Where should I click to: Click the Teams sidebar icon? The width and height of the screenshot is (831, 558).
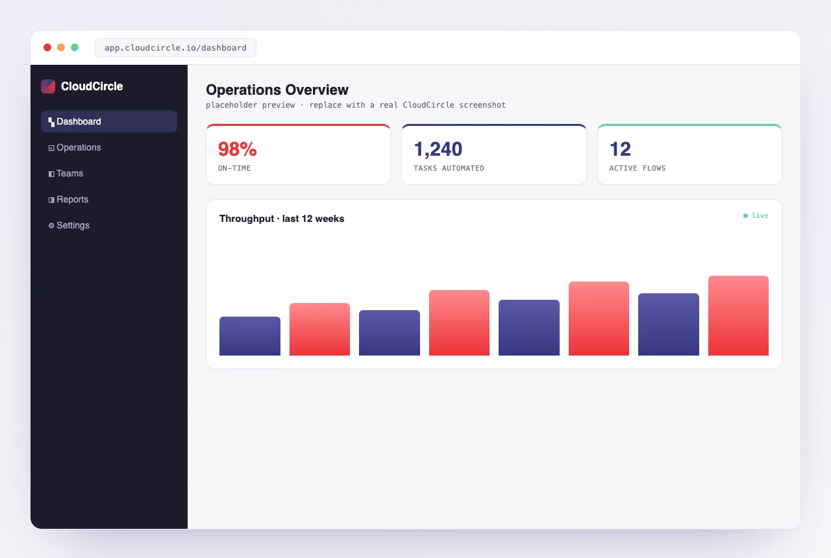click(51, 174)
